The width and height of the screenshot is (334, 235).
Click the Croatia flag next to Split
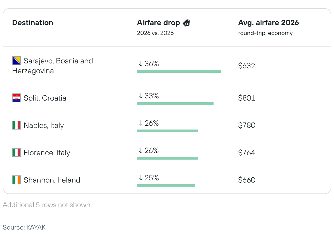pos(16,98)
